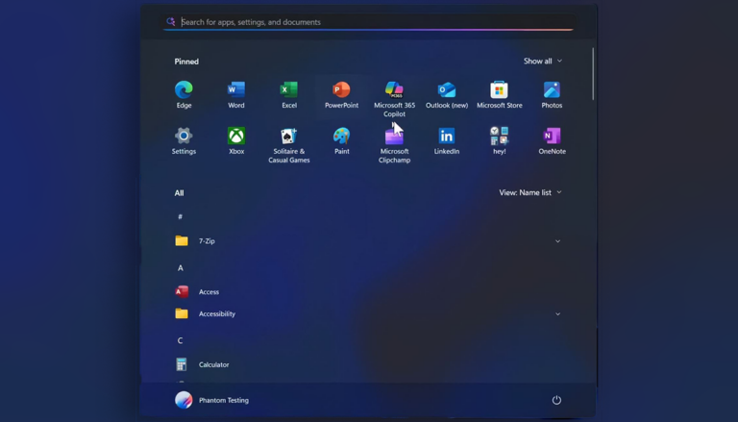Click the Start menu scrollbar
738x422 pixels.
593,74
